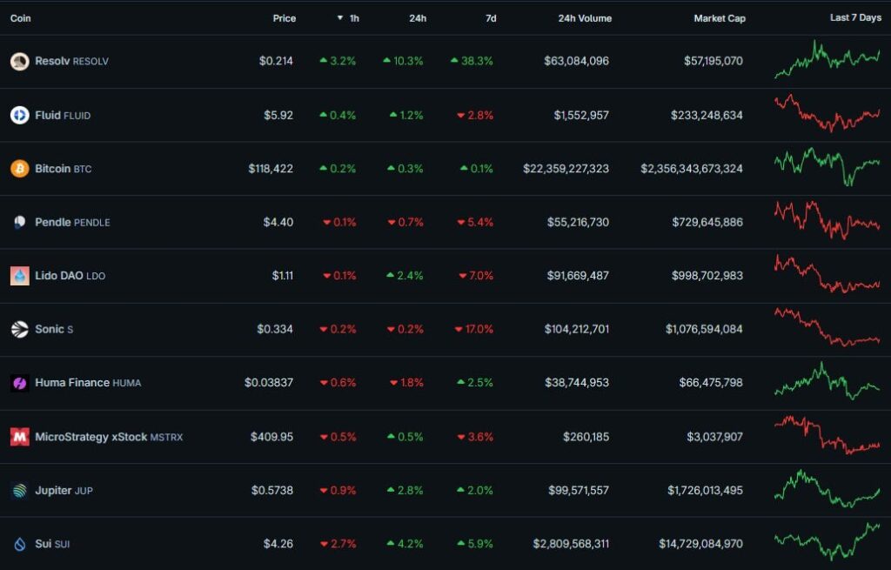Click the Sonic coin logo
This screenshot has height=570, width=891.
[x=18, y=329]
